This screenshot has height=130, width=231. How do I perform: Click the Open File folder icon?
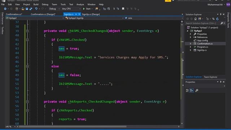(23, 9)
